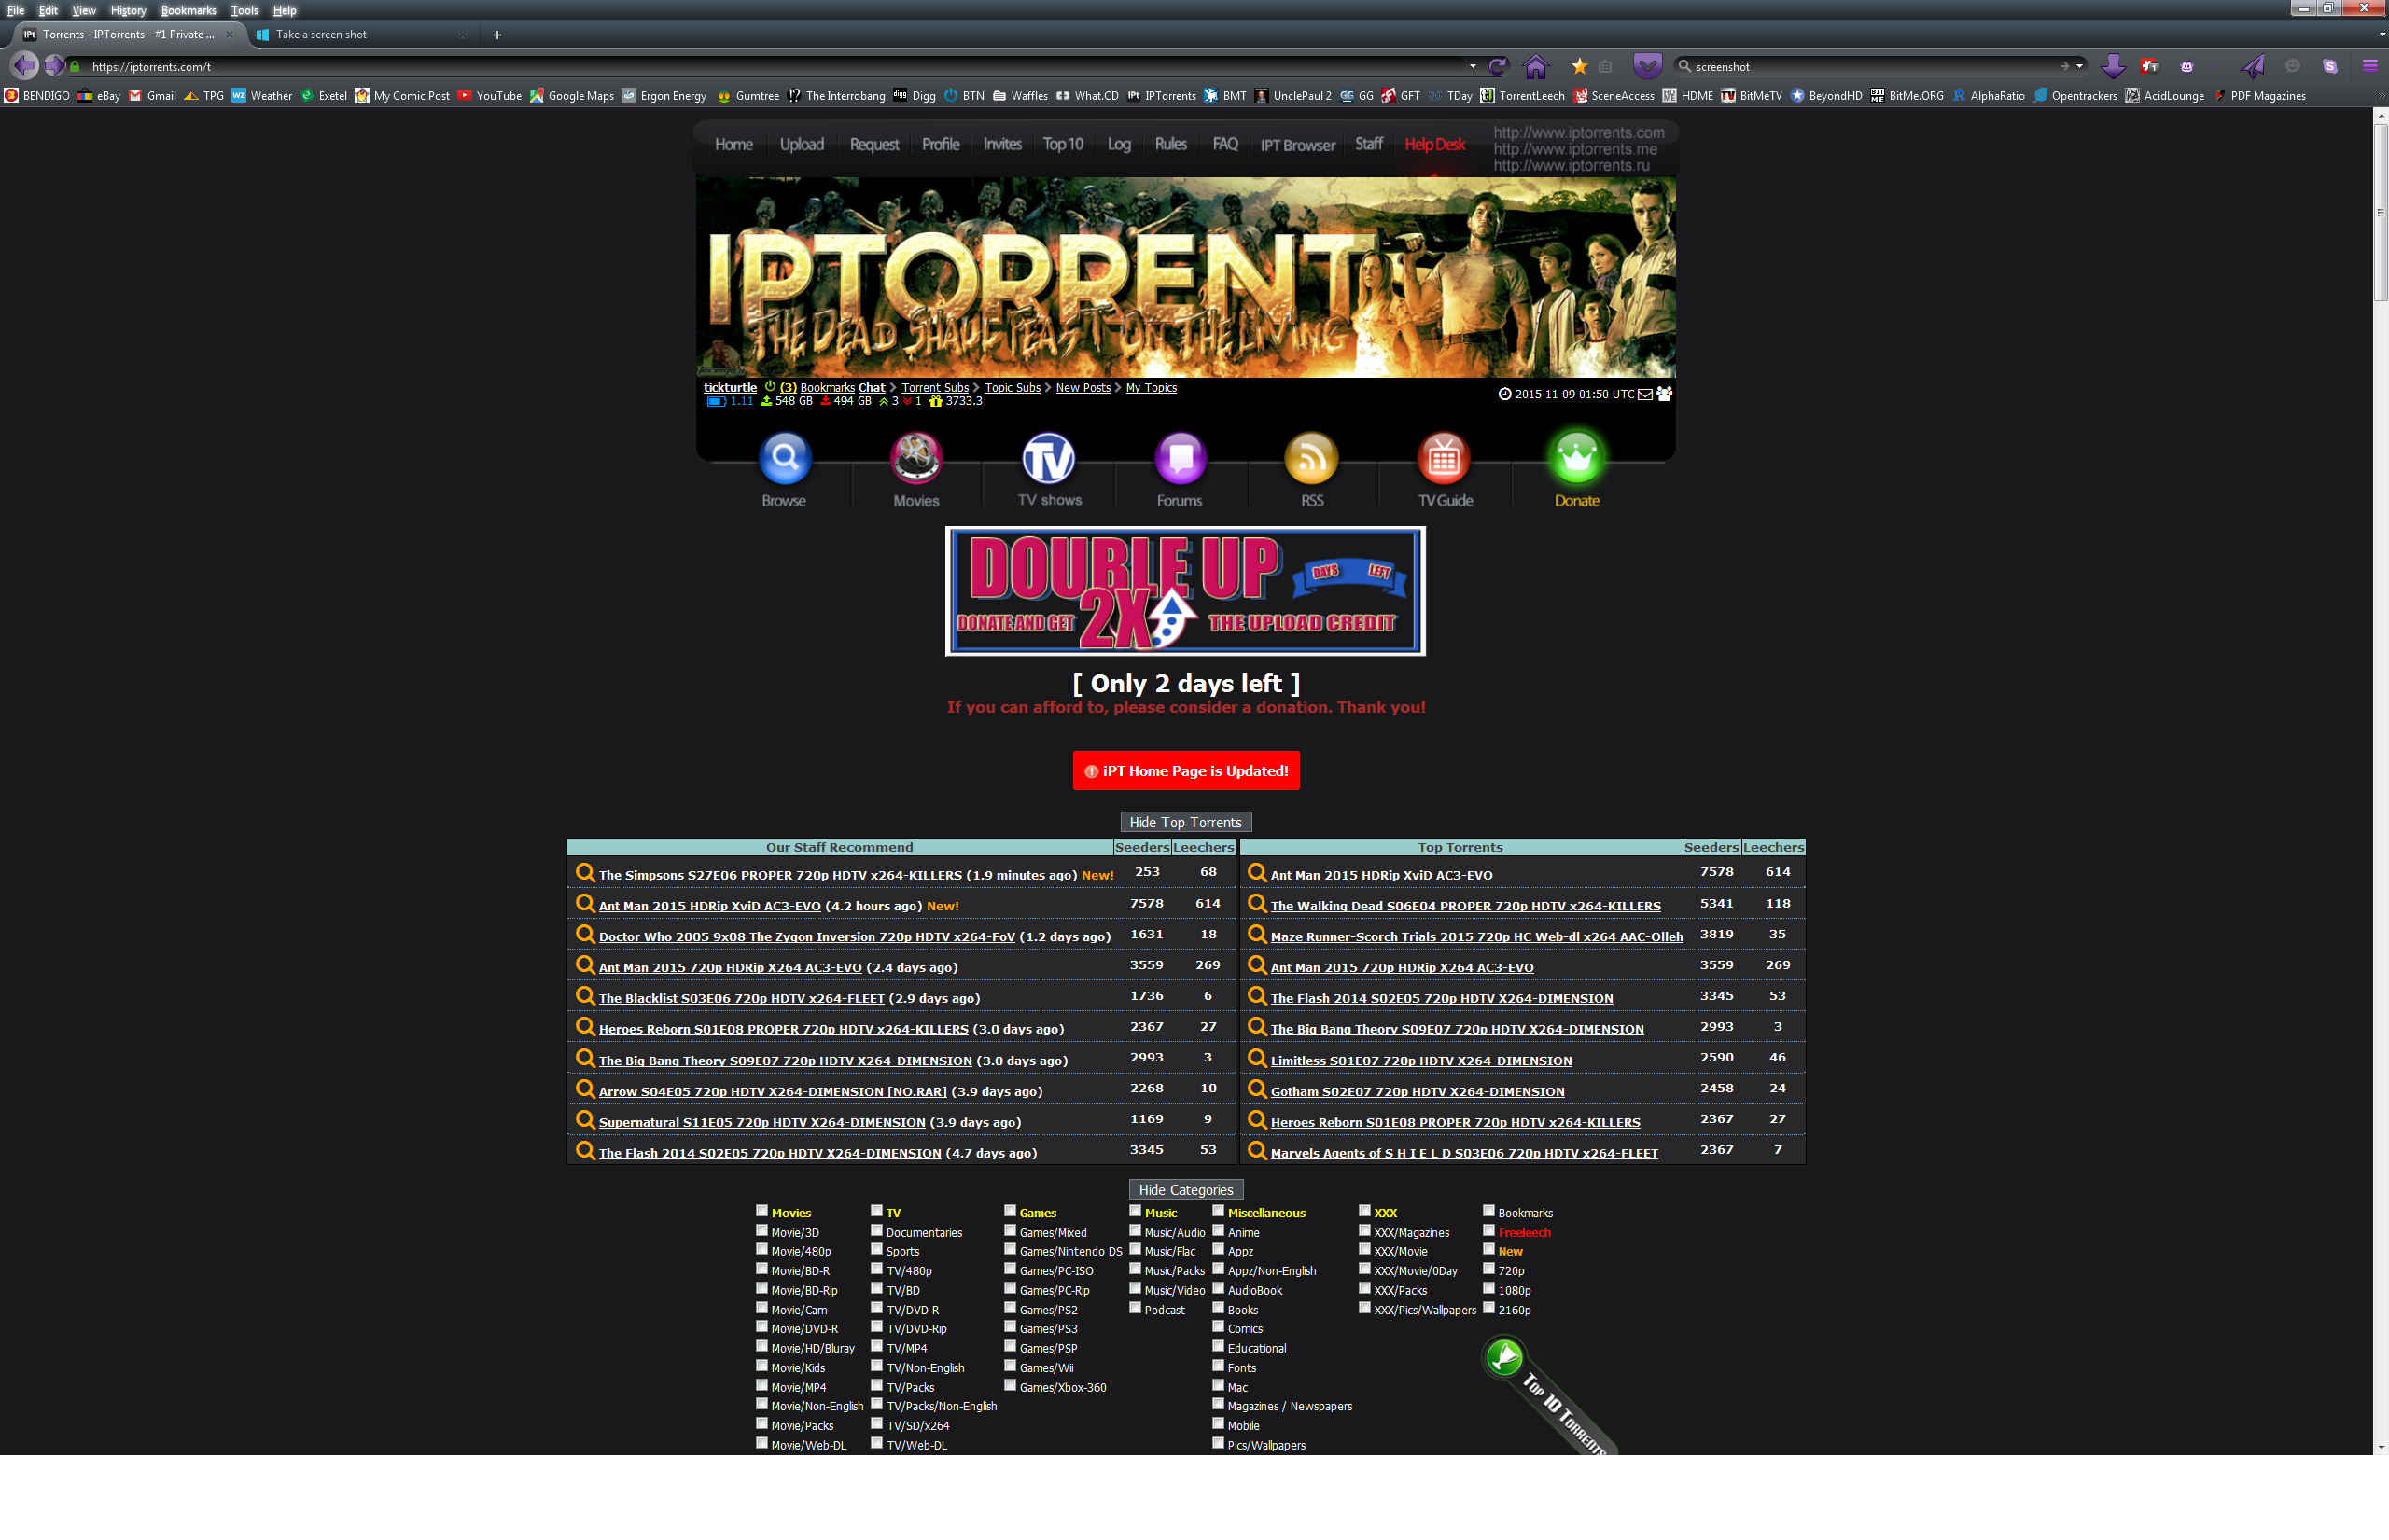This screenshot has height=1540, width=2389.
Task: Open the TV shows icon
Action: tap(1048, 459)
